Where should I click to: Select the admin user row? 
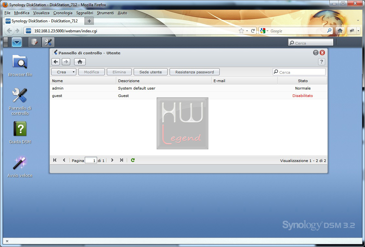click(x=189, y=88)
